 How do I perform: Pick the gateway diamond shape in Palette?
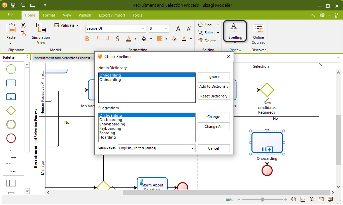(11, 111)
